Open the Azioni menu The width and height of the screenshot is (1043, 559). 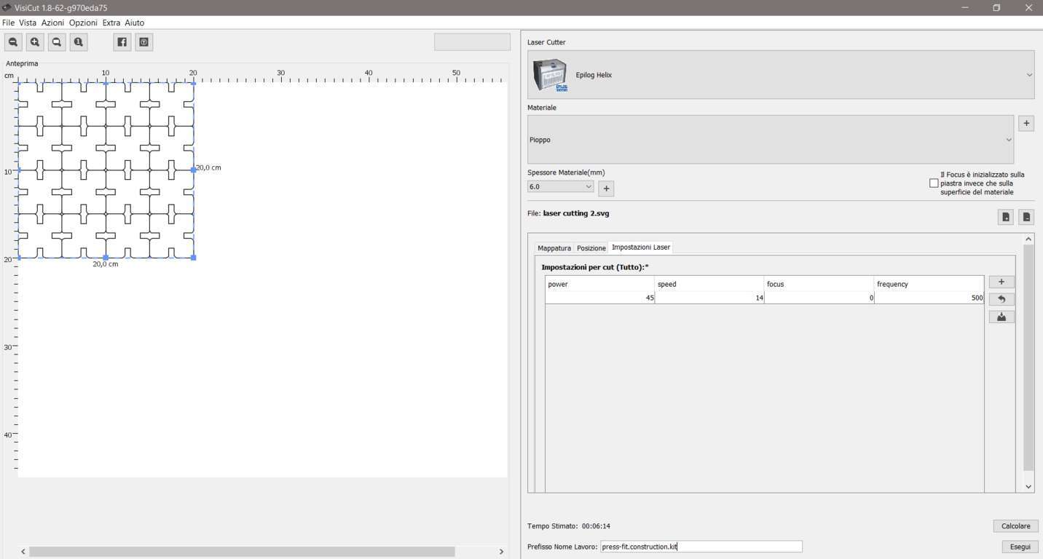52,23
